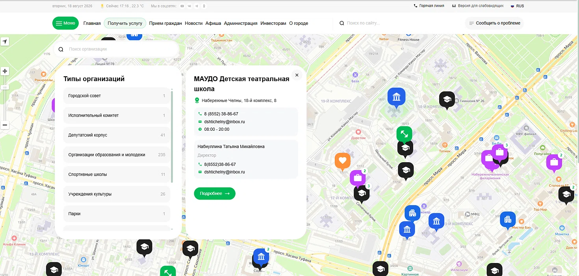Open Прием граждан menu item
The width and height of the screenshot is (579, 276).
click(x=165, y=23)
